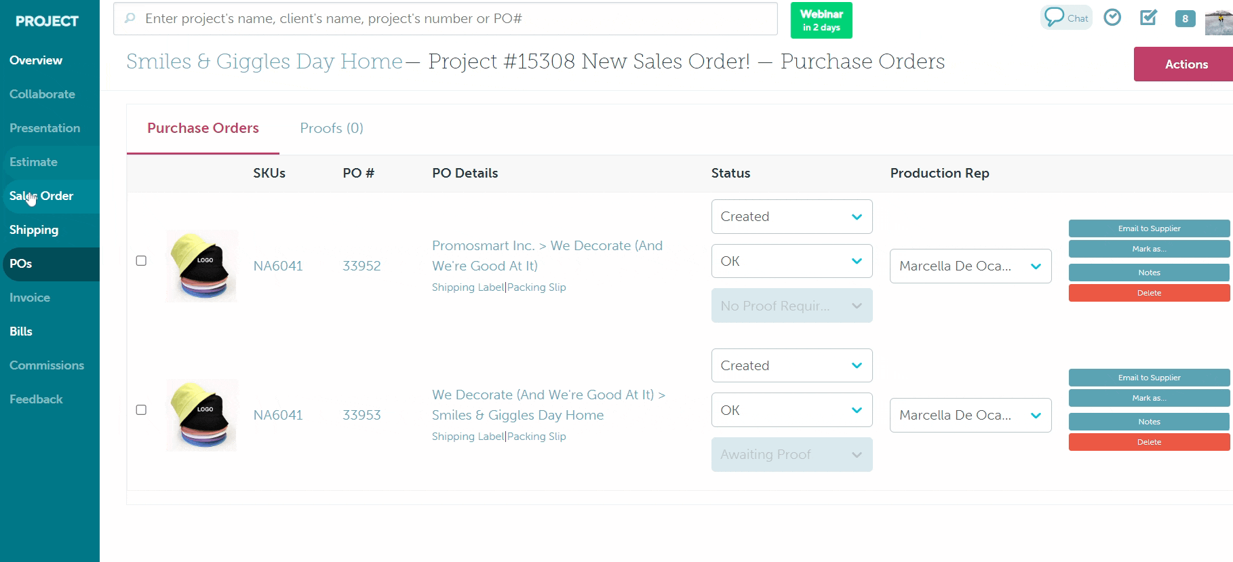This screenshot has width=1233, height=562.
Task: Click Email to Supplier for PO 33953
Action: point(1149,378)
